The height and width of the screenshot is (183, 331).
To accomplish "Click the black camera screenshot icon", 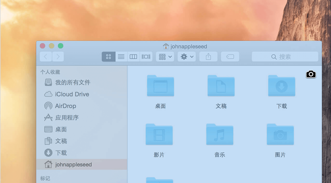I will pyautogui.click(x=311, y=74).
